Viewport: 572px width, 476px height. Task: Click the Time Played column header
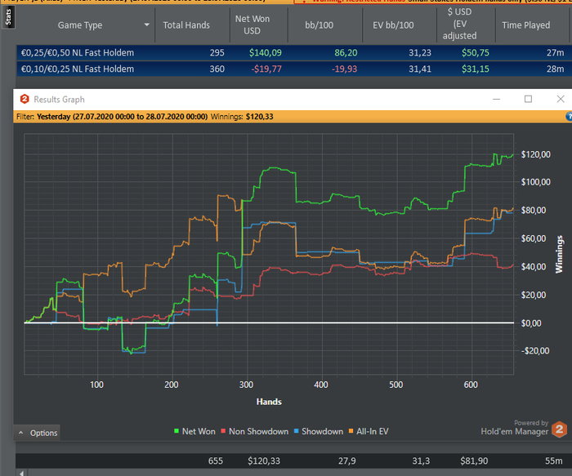click(525, 25)
